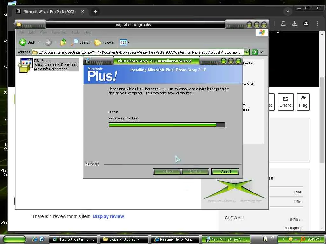Open the File menu in Explorer

tap(21, 32)
